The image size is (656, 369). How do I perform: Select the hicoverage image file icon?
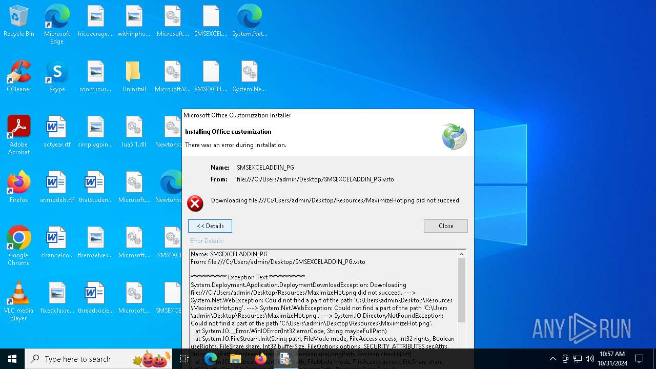[x=96, y=22]
